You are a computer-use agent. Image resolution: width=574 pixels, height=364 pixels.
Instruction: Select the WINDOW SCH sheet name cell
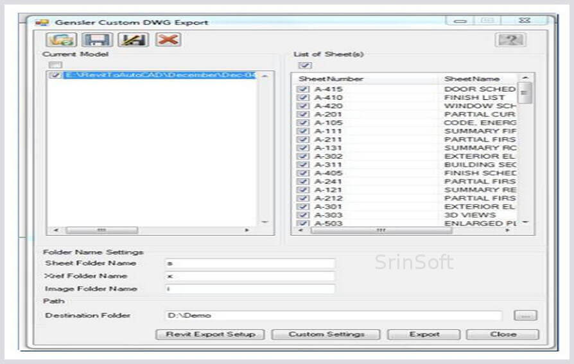480,106
